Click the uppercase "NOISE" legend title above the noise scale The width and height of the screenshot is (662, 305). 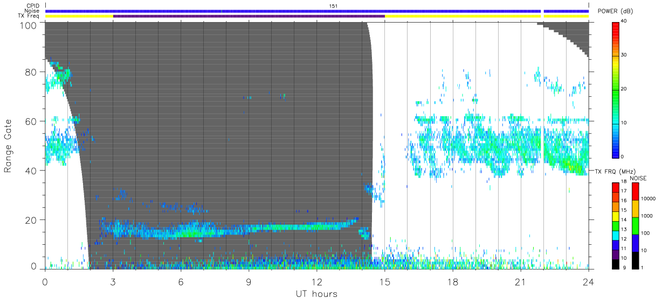click(x=638, y=178)
